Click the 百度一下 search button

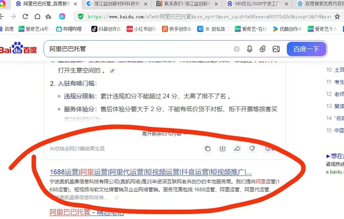coord(307,49)
